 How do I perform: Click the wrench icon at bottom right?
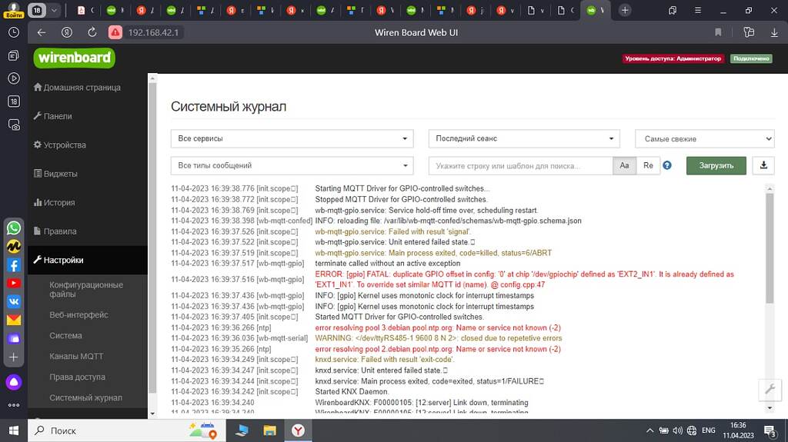tap(770, 389)
